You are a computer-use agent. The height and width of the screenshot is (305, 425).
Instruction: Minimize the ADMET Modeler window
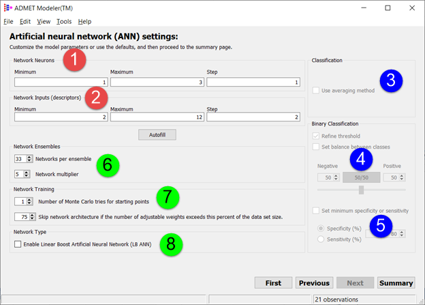click(364, 8)
